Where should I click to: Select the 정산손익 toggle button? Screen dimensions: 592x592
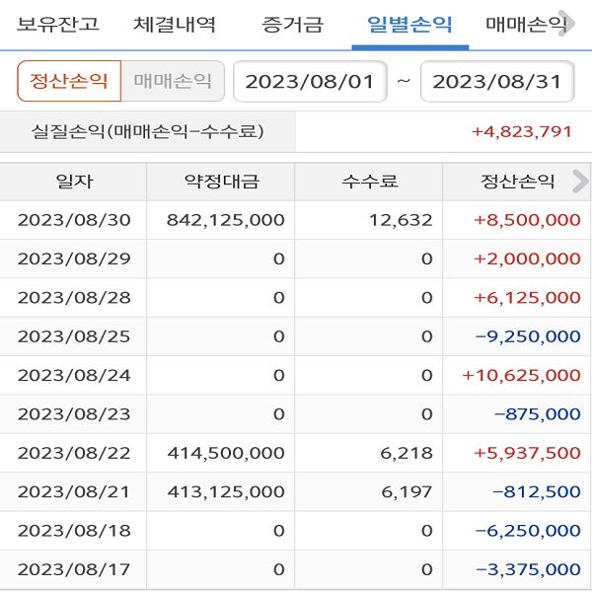click(x=69, y=81)
